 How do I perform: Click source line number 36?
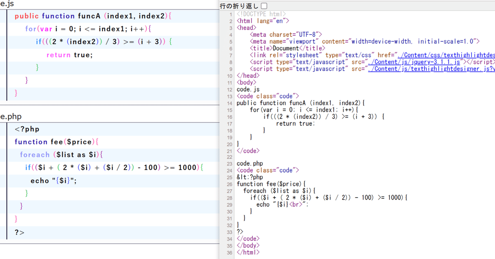pos(229,252)
